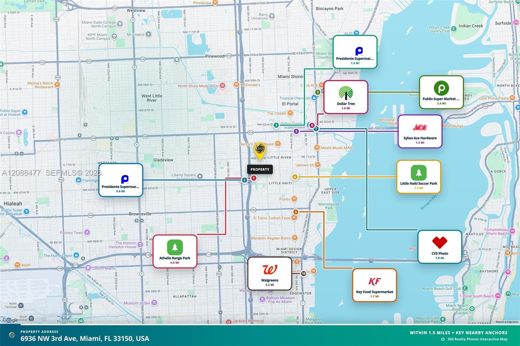The image size is (520, 346).
Task: Click the black PROPERTY label
Action: (x=260, y=169)
